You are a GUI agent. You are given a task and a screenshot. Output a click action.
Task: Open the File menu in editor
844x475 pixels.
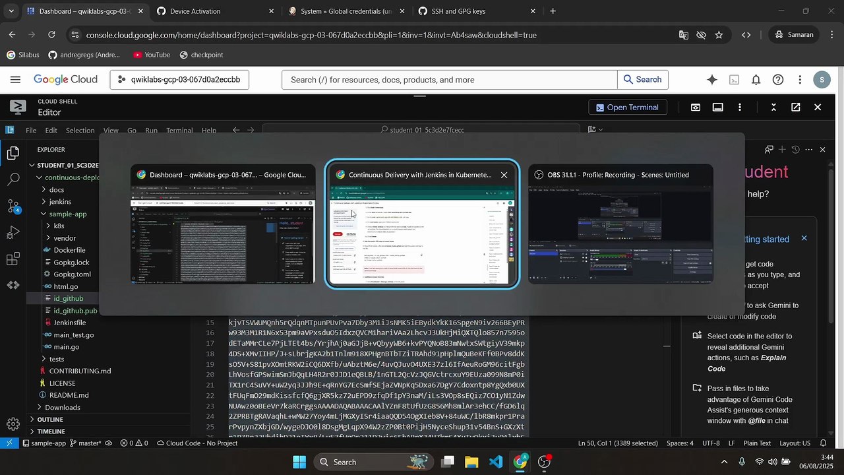coord(31,130)
